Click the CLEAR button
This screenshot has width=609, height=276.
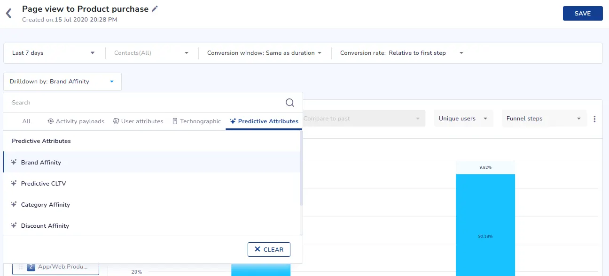tap(269, 249)
